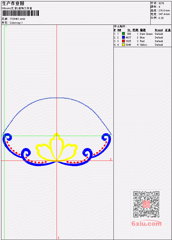Click the Blue thread color swatch
The image size is (172, 240).
123,37
